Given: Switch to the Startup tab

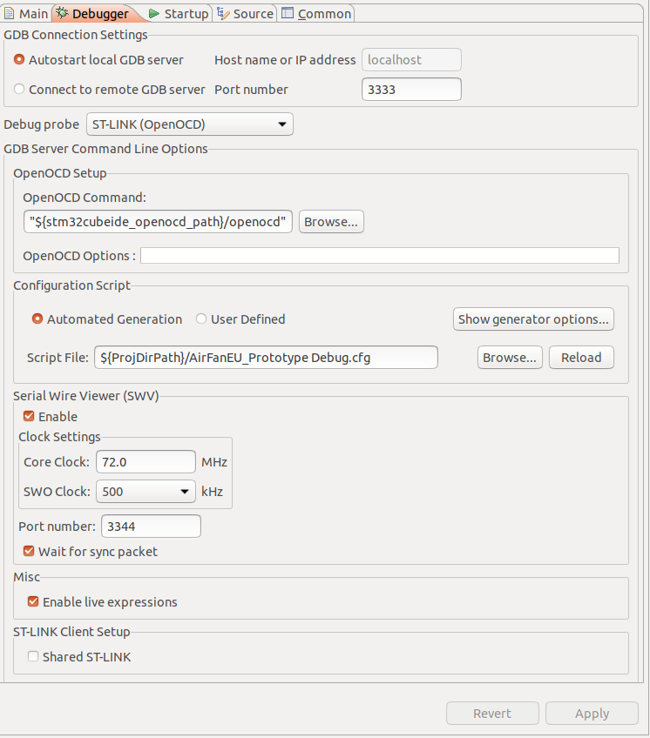Looking at the screenshot, I should coord(179,14).
